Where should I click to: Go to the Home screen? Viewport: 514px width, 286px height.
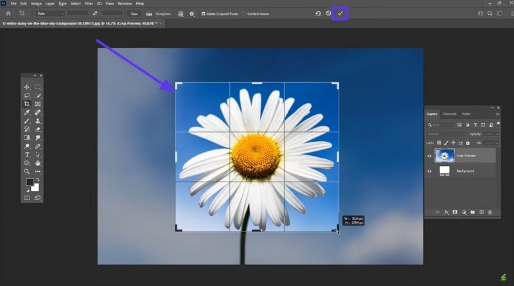pos(8,13)
